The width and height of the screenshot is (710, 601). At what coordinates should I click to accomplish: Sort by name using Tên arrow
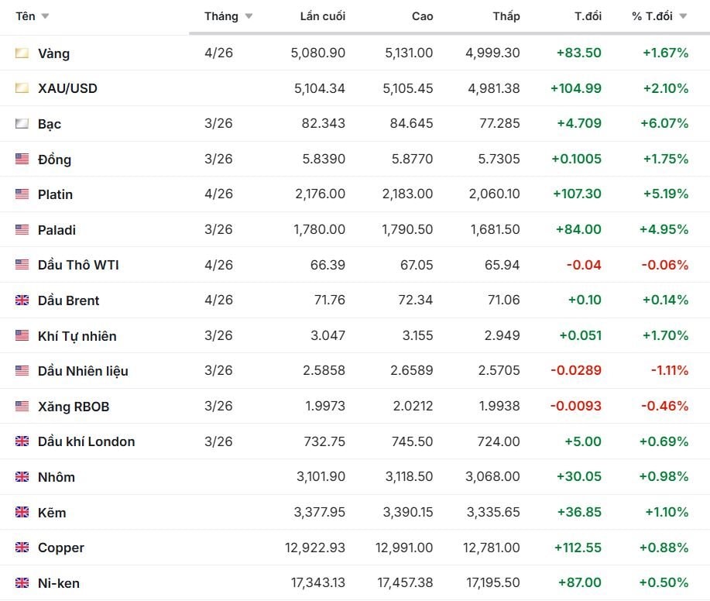(45, 16)
